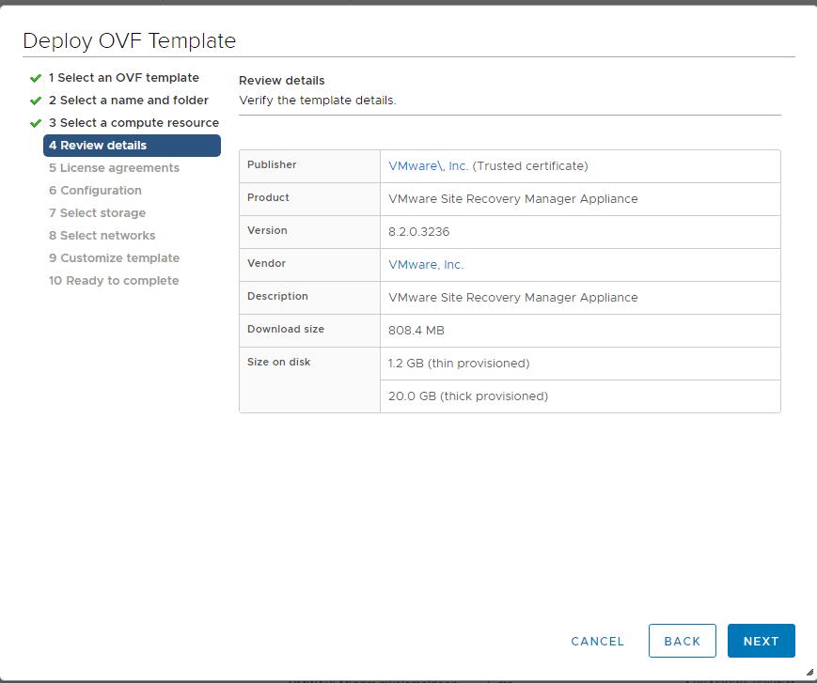Select step 10 Ready to complete

[x=114, y=281]
